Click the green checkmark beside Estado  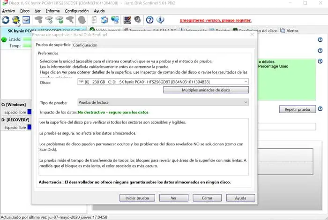tap(4, 39)
